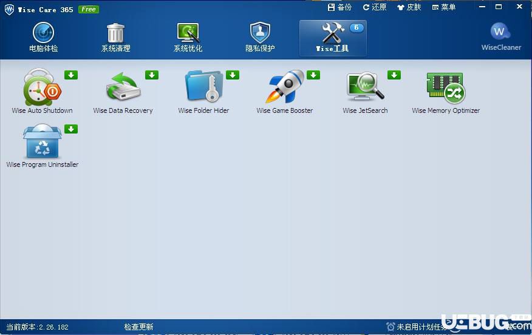This screenshot has width=532, height=335.
Task: Click the Wise Program Uninstaller label
Action: [43, 164]
